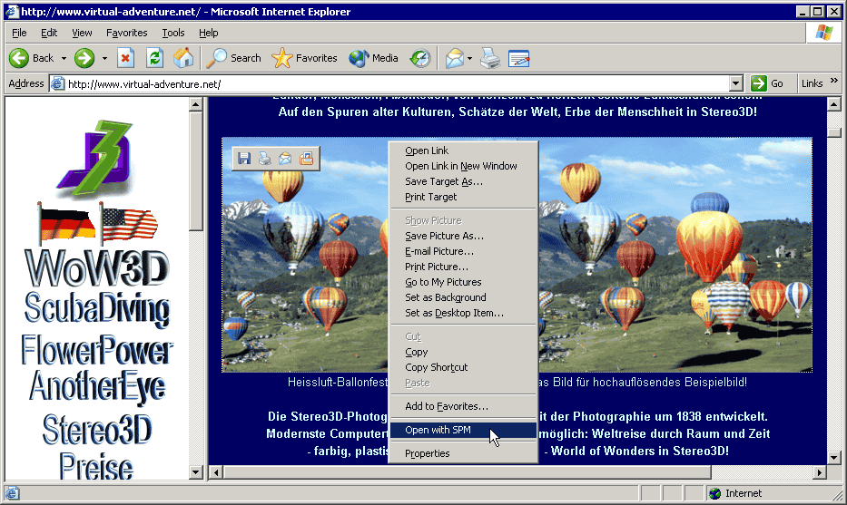Open the AnotherEye sidebar link
This screenshot has height=505, width=847.
pos(97,387)
